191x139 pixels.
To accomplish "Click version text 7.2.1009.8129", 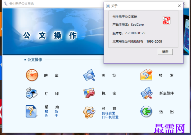I will click(135, 33).
